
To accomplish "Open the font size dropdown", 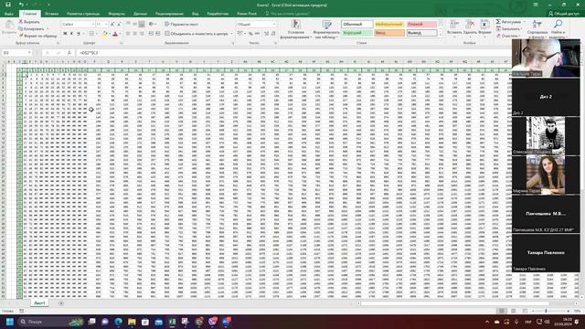I will point(106,25).
